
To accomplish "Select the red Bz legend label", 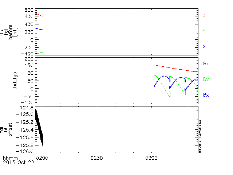I will point(206,64).
